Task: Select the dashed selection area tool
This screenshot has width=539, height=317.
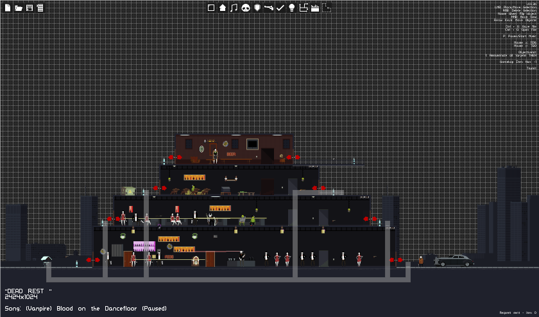Action: pyautogui.click(x=327, y=8)
